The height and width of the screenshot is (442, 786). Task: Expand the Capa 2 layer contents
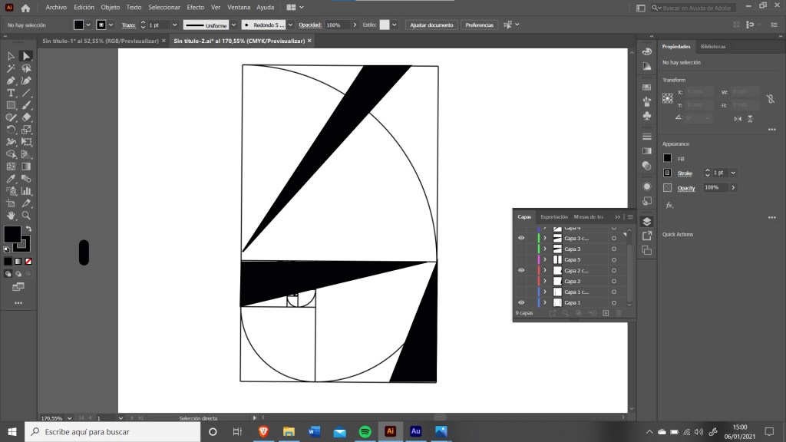[545, 281]
